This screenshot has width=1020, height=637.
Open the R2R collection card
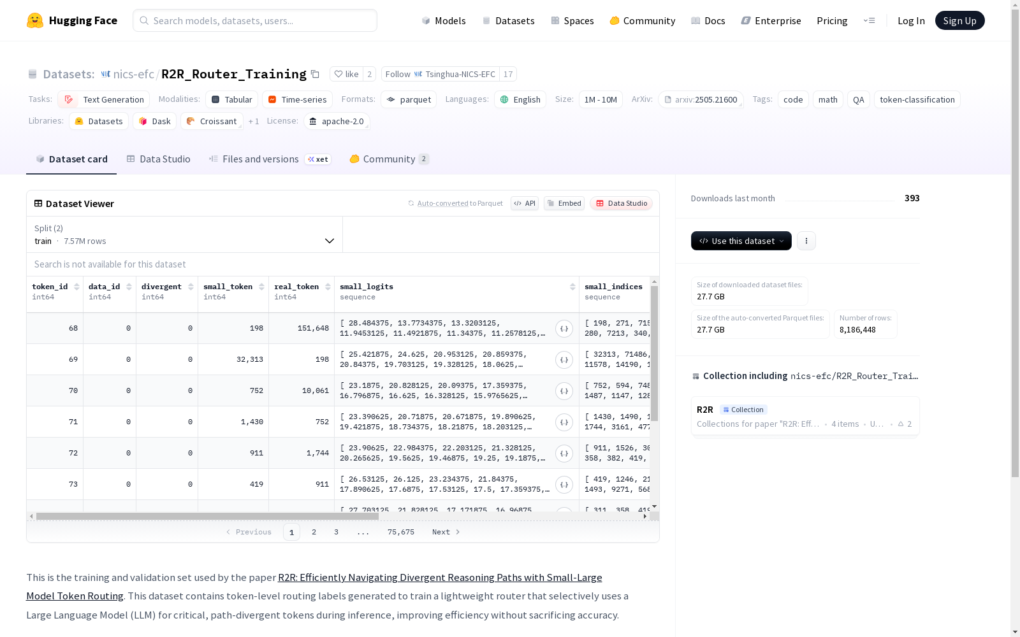(x=805, y=416)
